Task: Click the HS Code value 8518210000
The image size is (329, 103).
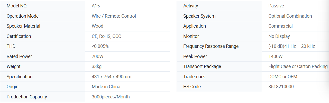Action: click(281, 87)
